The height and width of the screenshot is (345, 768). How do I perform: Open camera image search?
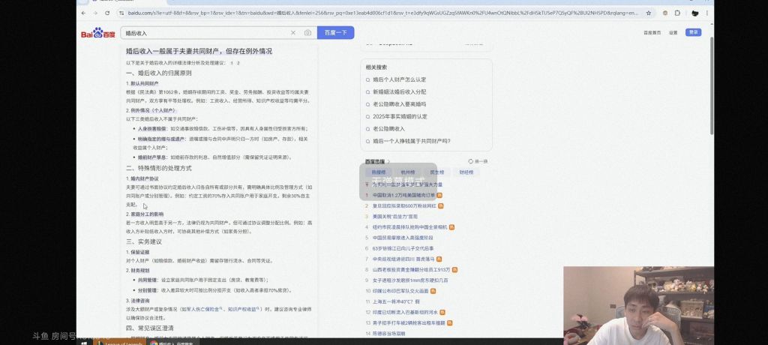click(307, 33)
